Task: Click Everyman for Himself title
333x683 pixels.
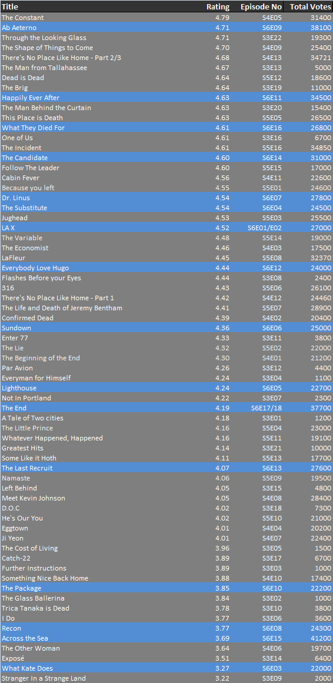Action: (x=36, y=378)
